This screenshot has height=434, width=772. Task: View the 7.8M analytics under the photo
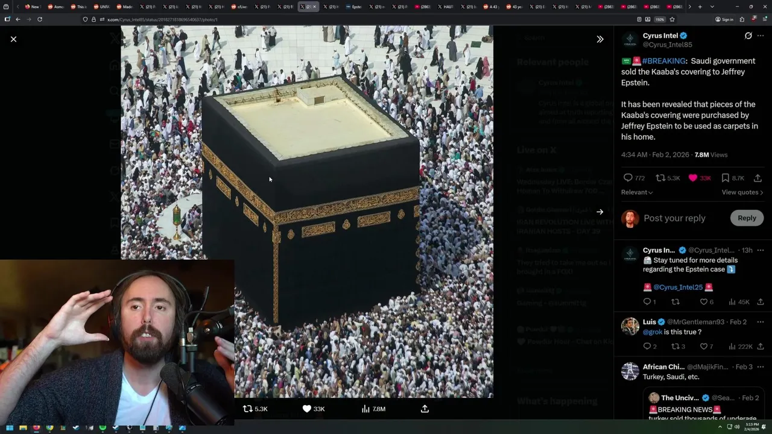tap(373, 409)
